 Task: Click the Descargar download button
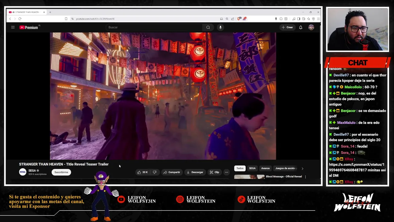(195, 172)
